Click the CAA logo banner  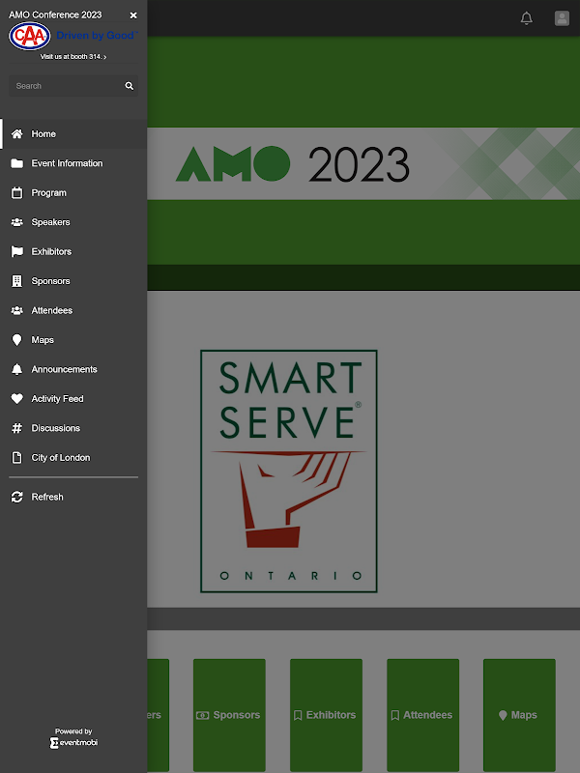(x=73, y=36)
